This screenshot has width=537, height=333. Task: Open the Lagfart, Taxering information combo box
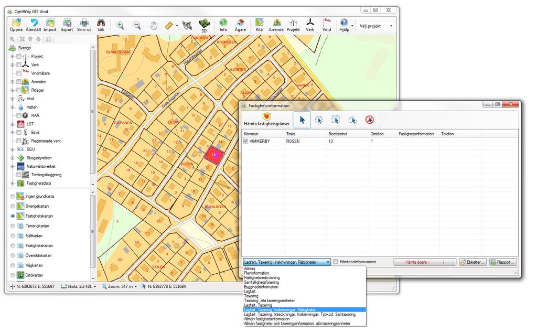click(x=287, y=262)
